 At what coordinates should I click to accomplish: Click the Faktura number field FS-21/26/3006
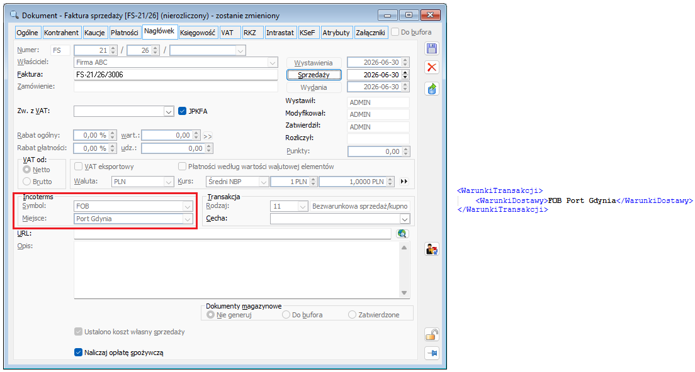point(176,75)
